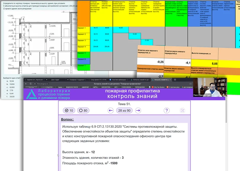This screenshot has width=240, height=171.
Task: Expand the АДМИНКИ bookmarks folder
Action: point(86,87)
